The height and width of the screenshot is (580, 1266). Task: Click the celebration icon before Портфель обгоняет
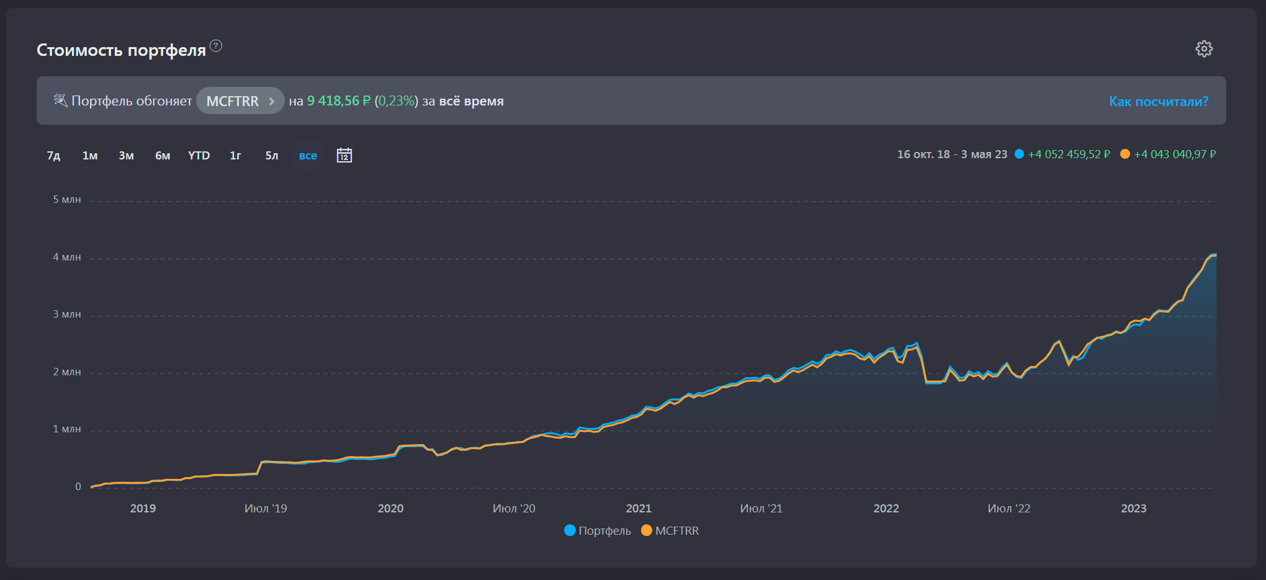click(60, 100)
